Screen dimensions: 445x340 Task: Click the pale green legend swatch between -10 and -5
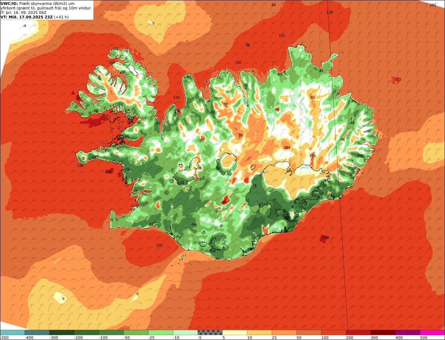point(185,332)
